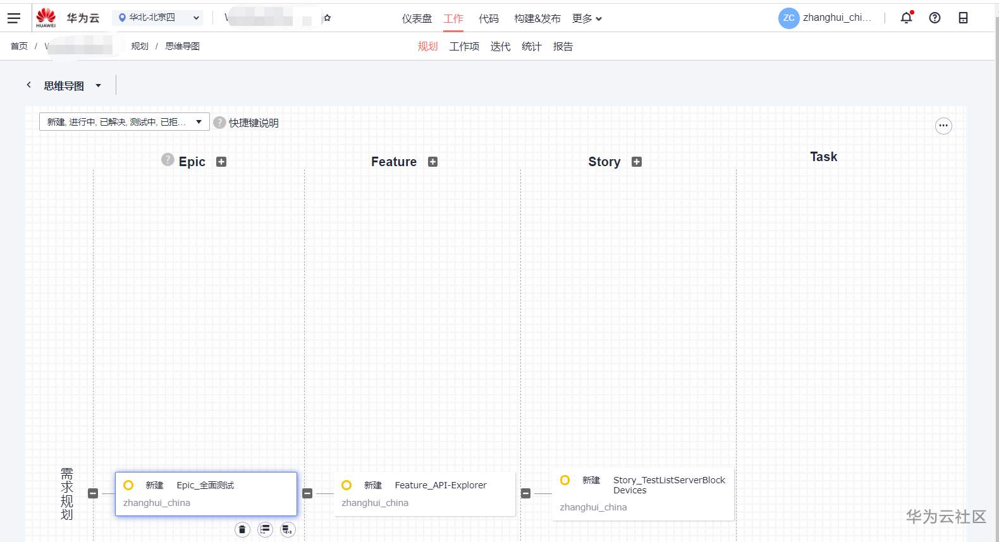Add a new Story with plus icon
This screenshot has height=542, width=999.
click(x=637, y=162)
